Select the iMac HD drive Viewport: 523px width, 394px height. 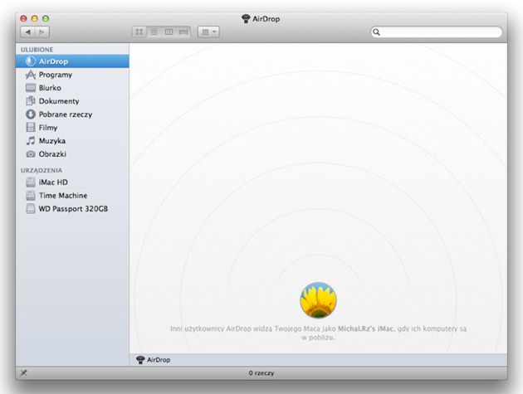[x=72, y=182]
